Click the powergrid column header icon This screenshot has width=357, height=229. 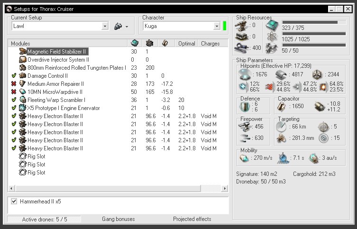(x=150, y=43)
